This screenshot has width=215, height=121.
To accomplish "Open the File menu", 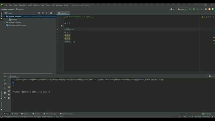I will point(6,5).
